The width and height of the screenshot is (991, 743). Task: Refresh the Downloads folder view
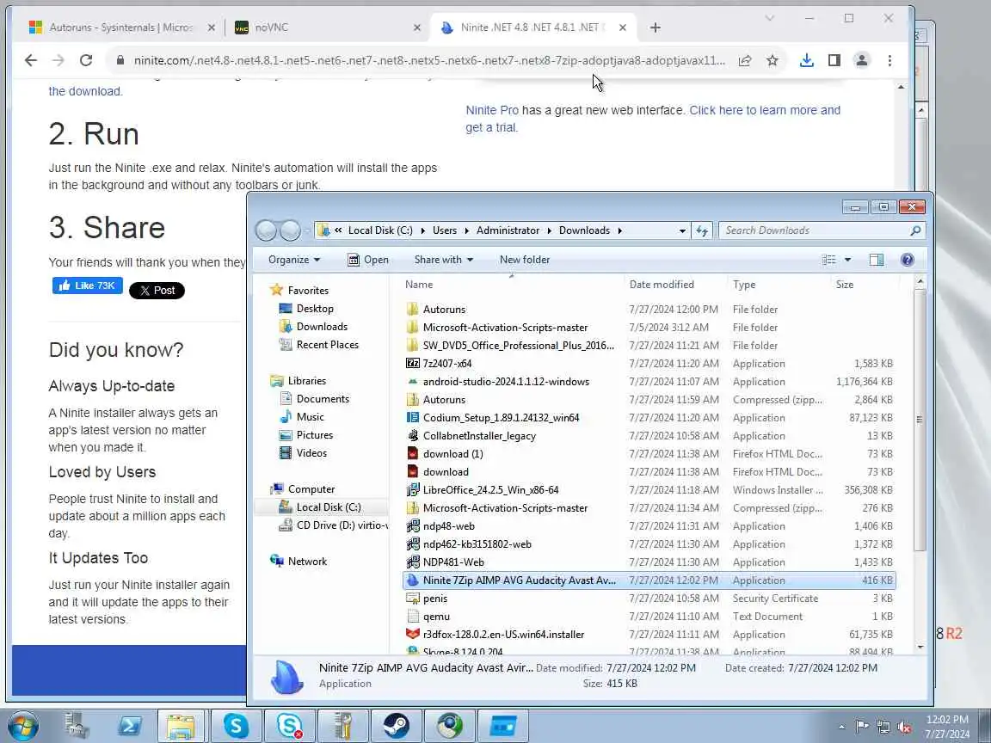[x=702, y=230]
